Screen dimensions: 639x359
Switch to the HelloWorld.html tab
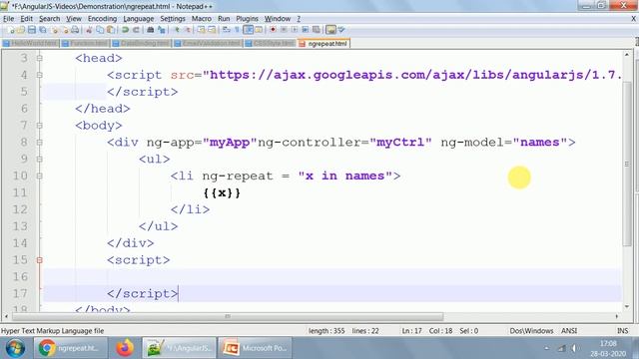pos(31,43)
